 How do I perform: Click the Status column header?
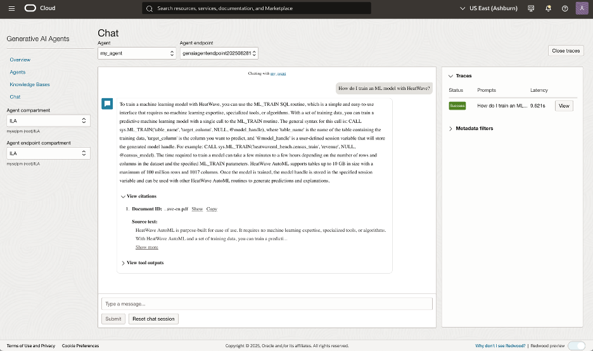click(x=456, y=91)
